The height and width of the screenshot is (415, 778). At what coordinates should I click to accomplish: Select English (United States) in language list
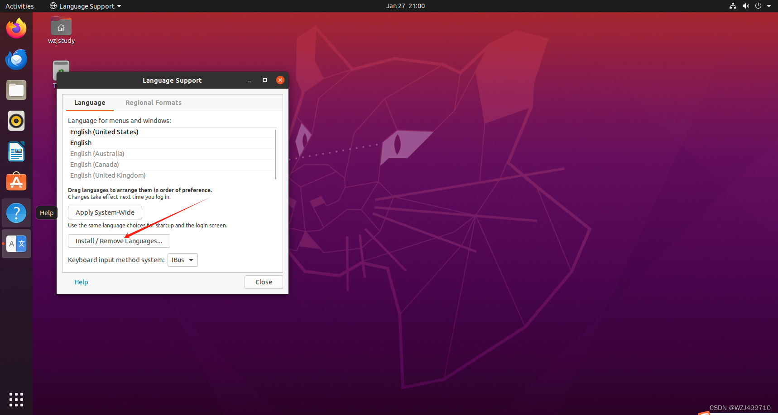click(171, 132)
